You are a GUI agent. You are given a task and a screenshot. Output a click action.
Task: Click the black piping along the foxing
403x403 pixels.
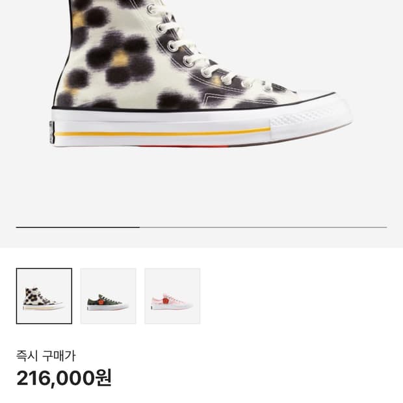pos(195,110)
